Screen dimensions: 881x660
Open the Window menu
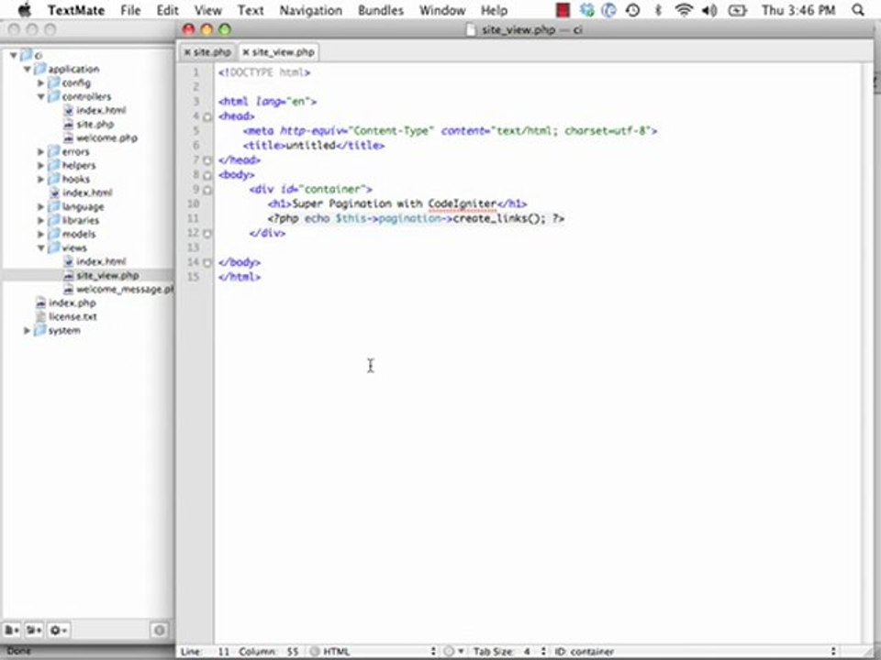point(442,10)
